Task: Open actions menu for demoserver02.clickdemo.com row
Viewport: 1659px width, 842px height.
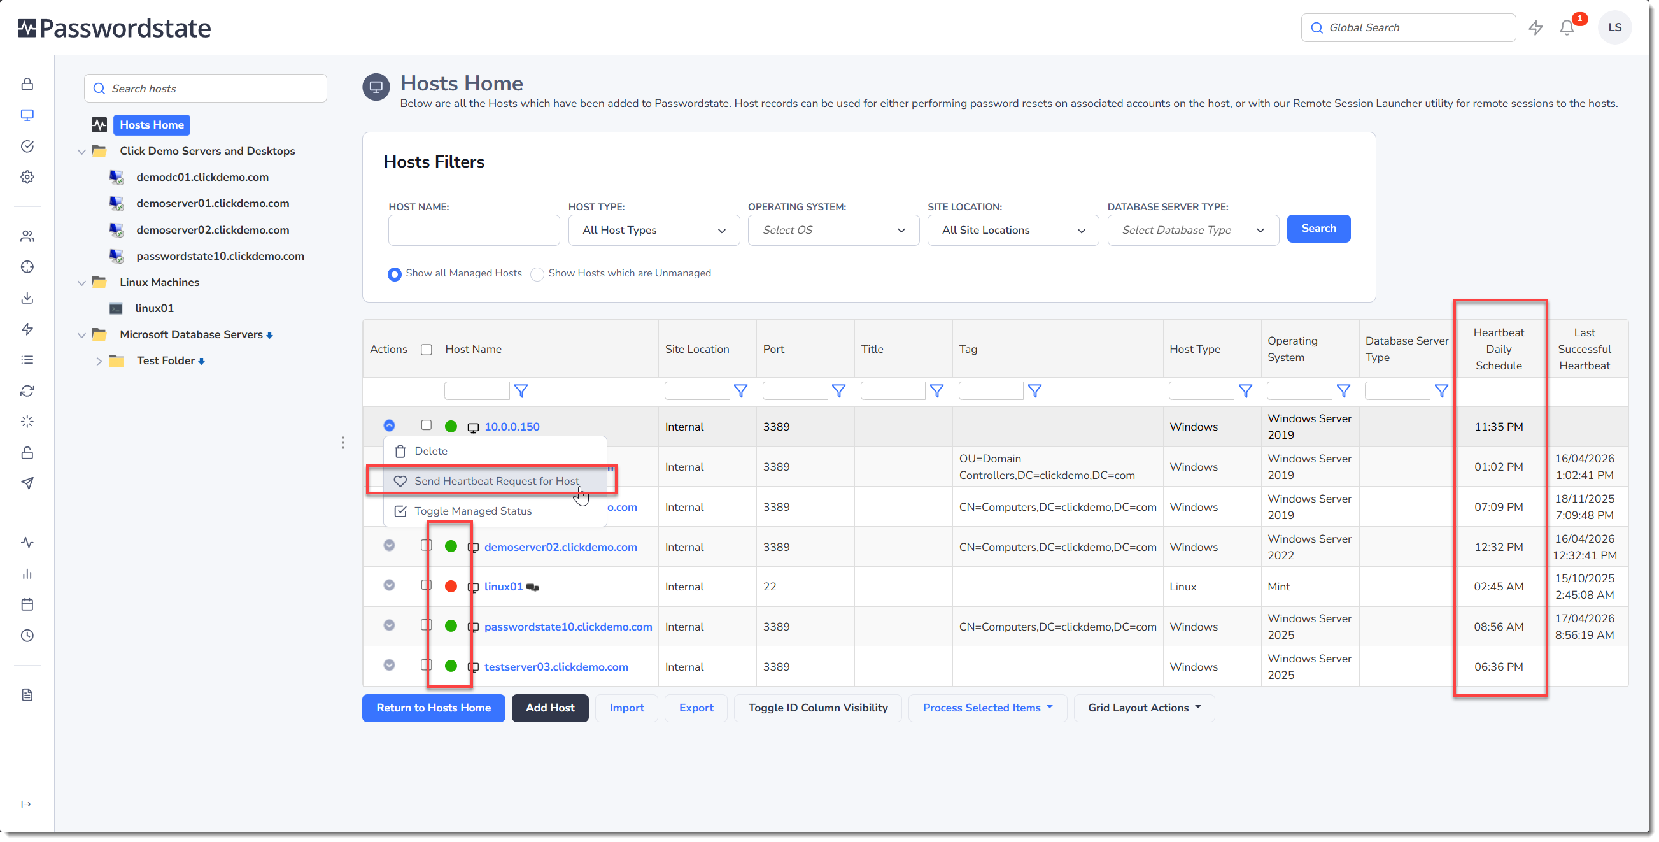Action: click(x=389, y=546)
